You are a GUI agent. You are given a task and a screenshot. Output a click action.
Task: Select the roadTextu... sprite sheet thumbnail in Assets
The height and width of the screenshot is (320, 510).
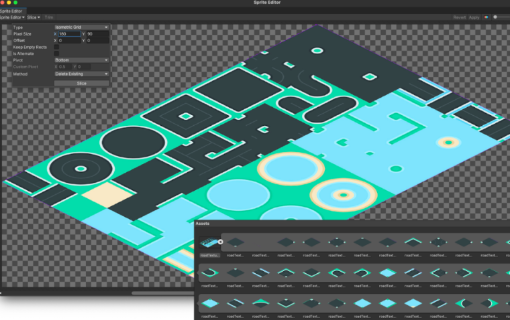point(209,242)
